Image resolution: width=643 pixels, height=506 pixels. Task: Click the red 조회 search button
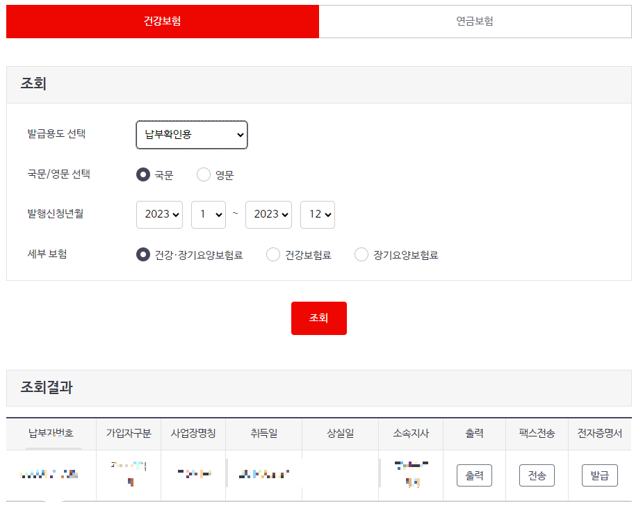[319, 318]
